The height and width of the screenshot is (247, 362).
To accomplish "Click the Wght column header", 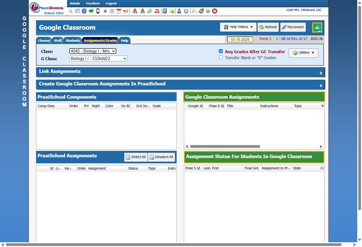I will [96, 106].
